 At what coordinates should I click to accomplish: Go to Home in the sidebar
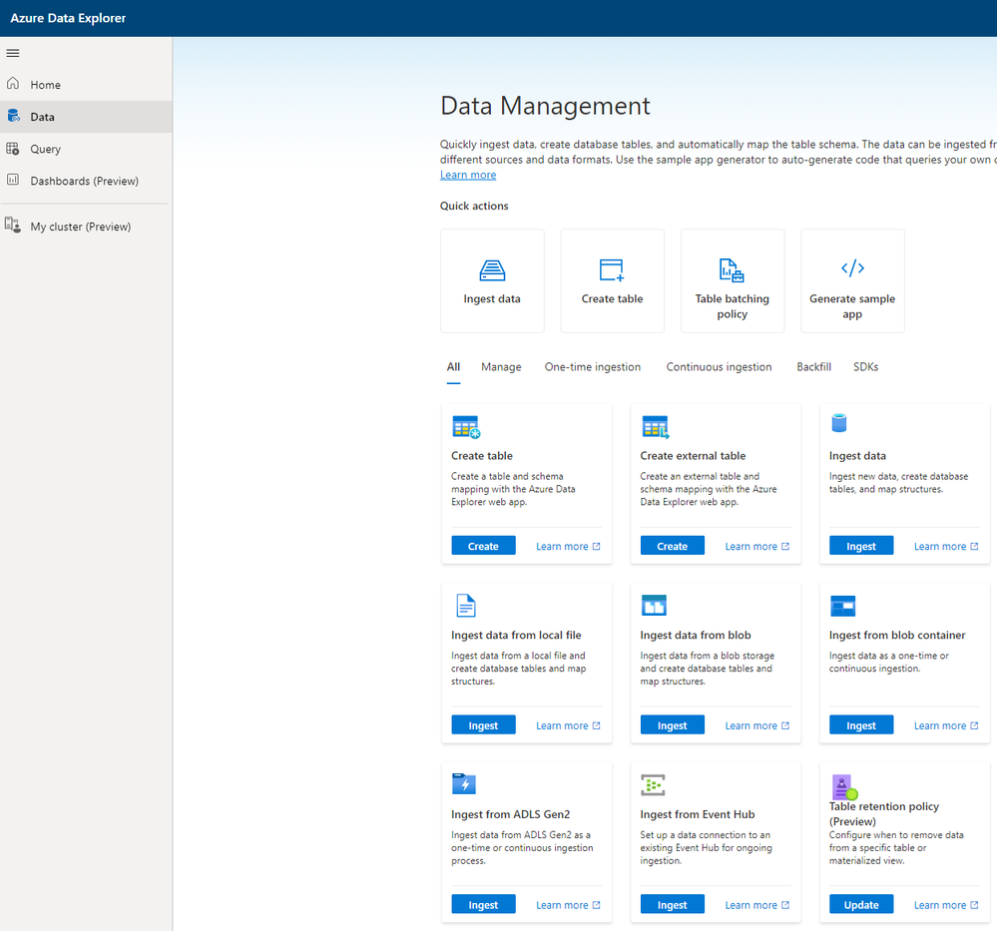[86, 85]
